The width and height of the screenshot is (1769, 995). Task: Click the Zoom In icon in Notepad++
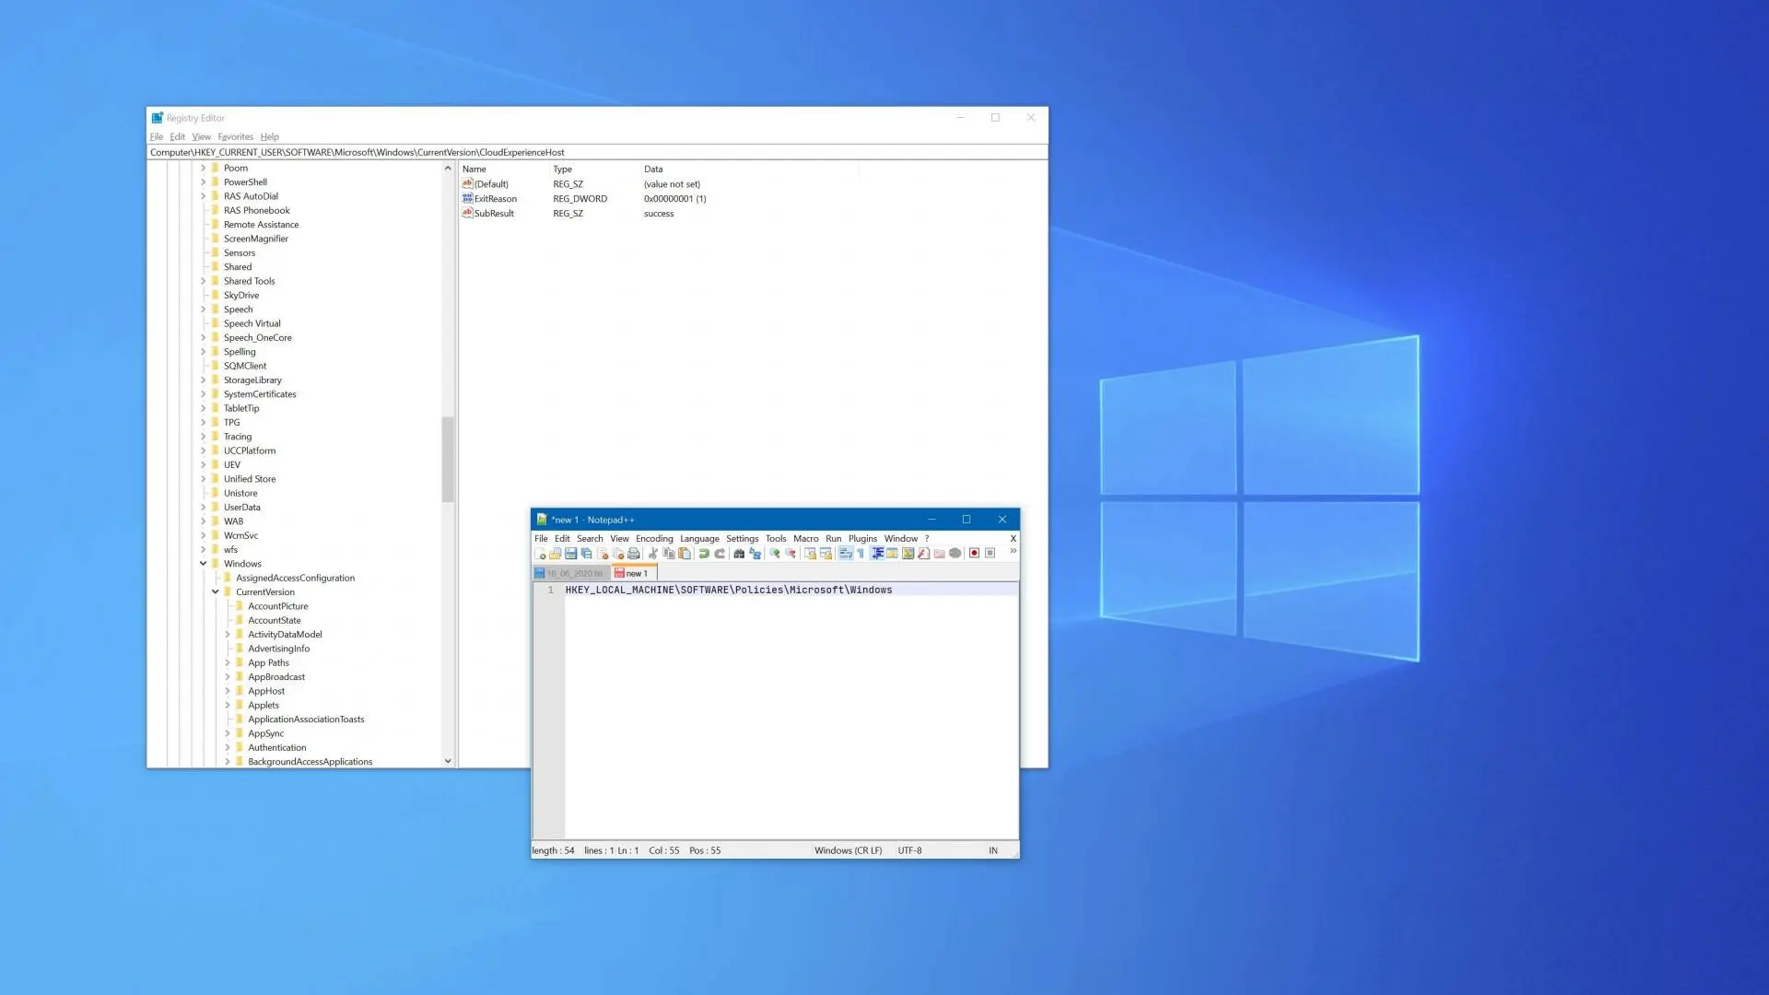pos(775,553)
